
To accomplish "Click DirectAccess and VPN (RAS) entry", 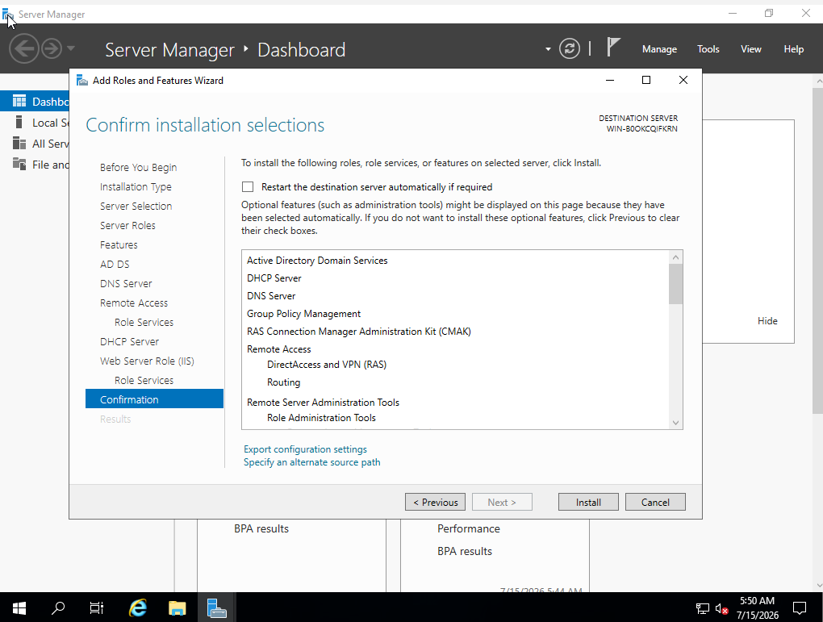I will point(327,365).
